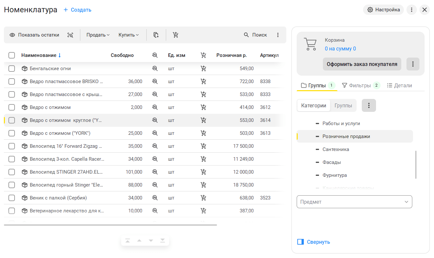Toggle Показать остатки visibility
Image resolution: width=434 pixels, height=258 pixels.
pyautogui.click(x=34, y=35)
